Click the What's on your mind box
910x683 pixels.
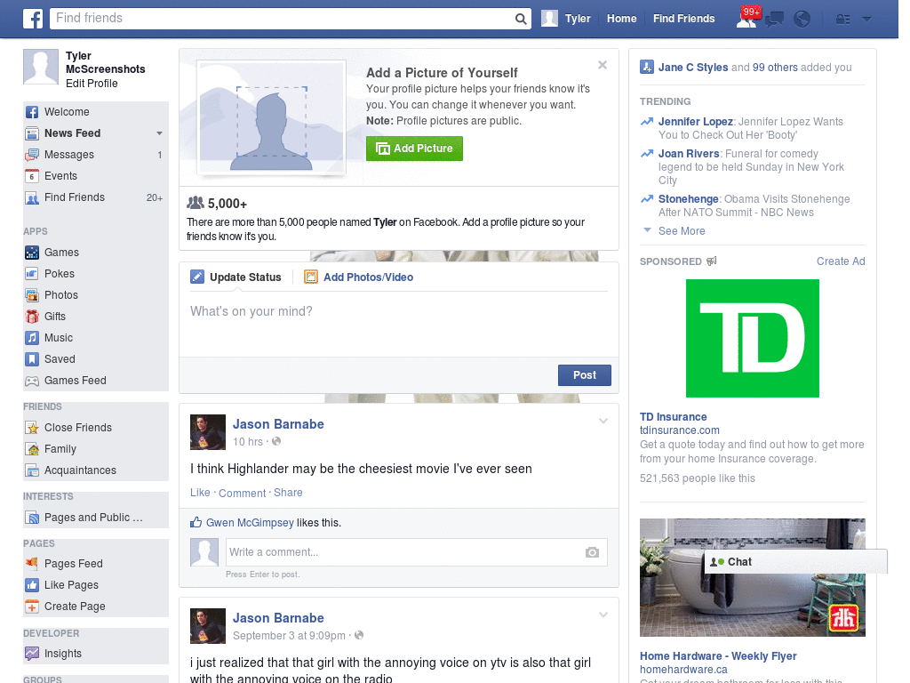coord(399,324)
